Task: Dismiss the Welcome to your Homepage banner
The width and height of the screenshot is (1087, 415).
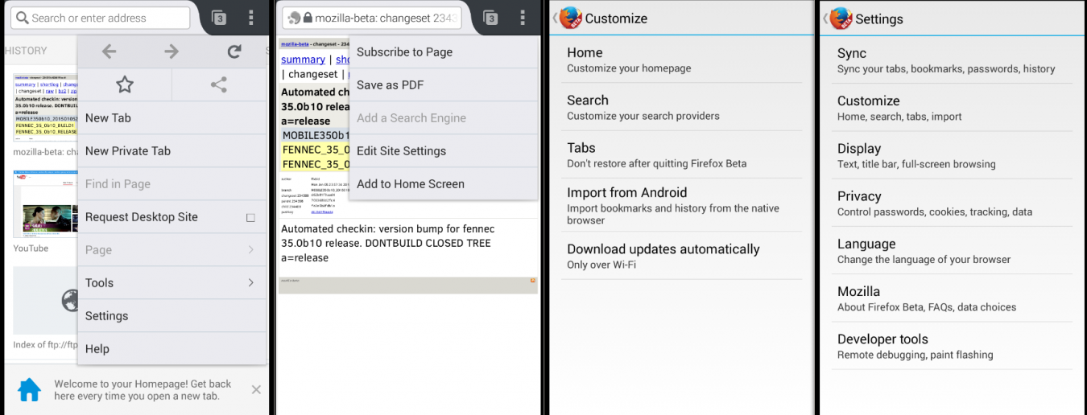Action: pyautogui.click(x=256, y=390)
